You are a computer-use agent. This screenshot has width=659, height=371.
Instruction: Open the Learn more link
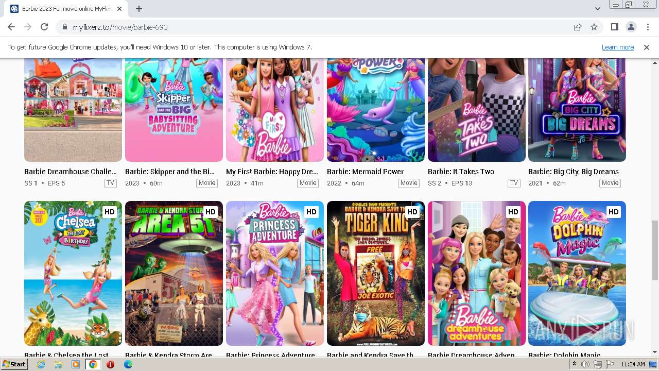click(x=618, y=47)
